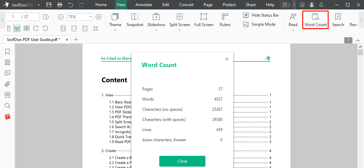The height and width of the screenshot is (168, 364).
Task: Click the Search tool in ribbon
Action: click(338, 20)
